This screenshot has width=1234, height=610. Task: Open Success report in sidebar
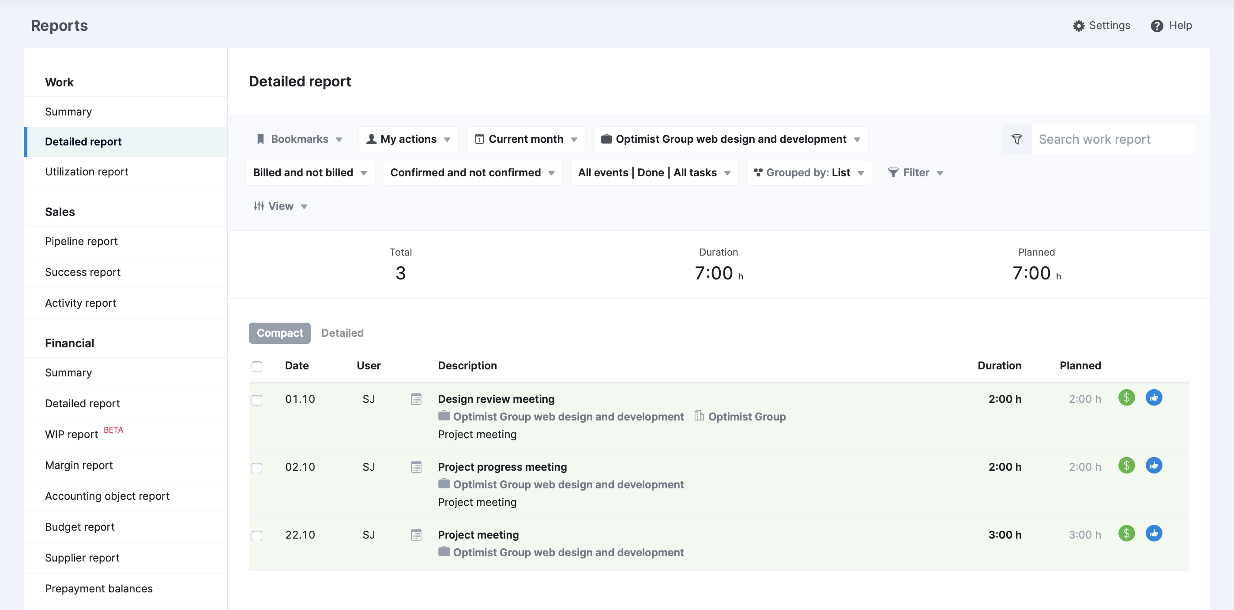(x=125, y=272)
